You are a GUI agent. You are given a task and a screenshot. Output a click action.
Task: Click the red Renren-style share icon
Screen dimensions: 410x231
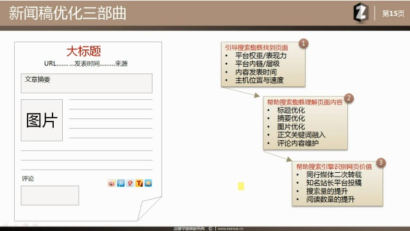130,183
